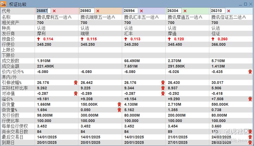The height and width of the screenshot is (146, 254).
Task: Click the warrant code field 26983
Action: point(87,11)
